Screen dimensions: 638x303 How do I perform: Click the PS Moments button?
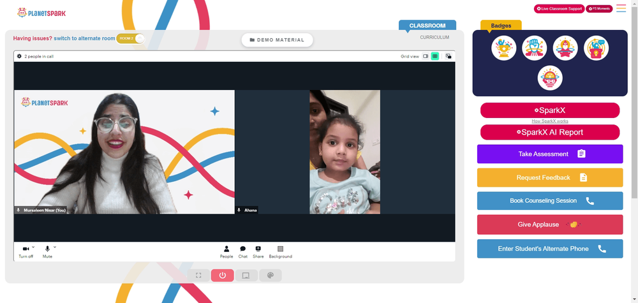(x=599, y=8)
